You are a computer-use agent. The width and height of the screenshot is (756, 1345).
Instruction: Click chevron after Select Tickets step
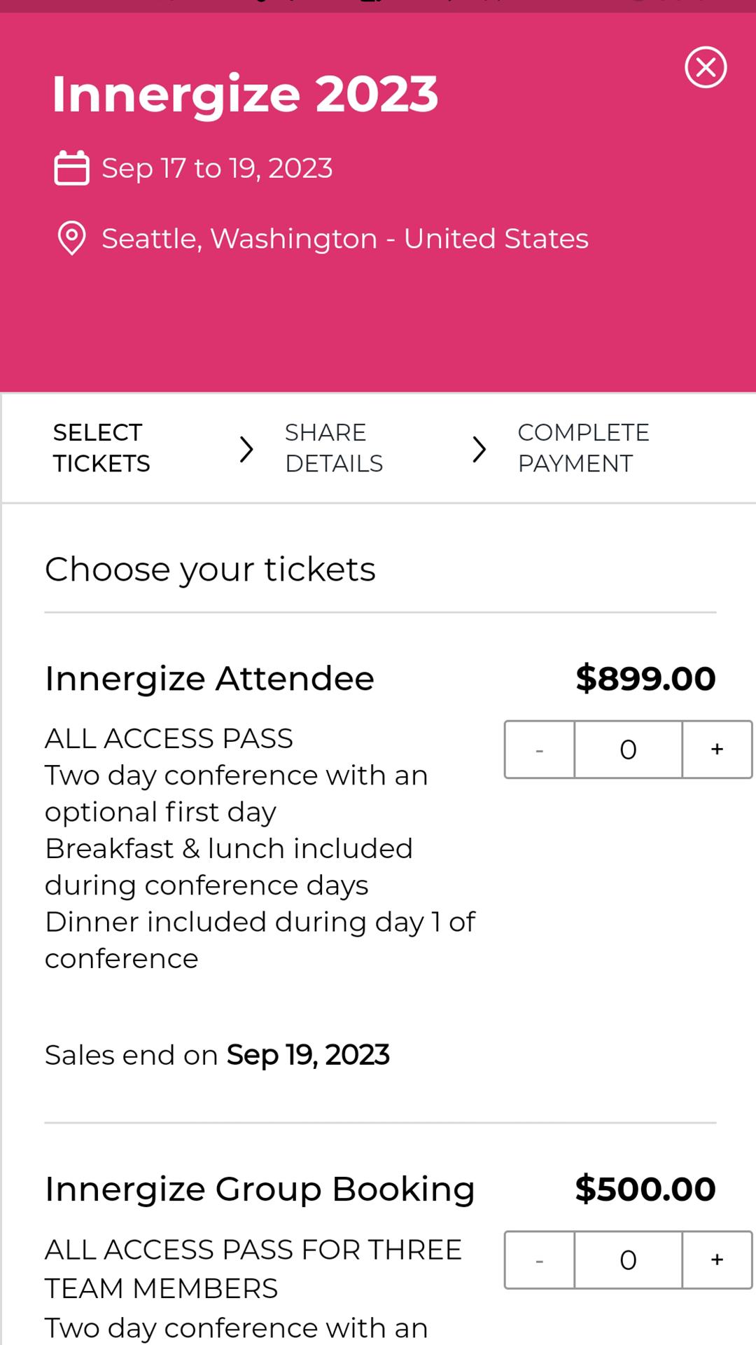[246, 449]
